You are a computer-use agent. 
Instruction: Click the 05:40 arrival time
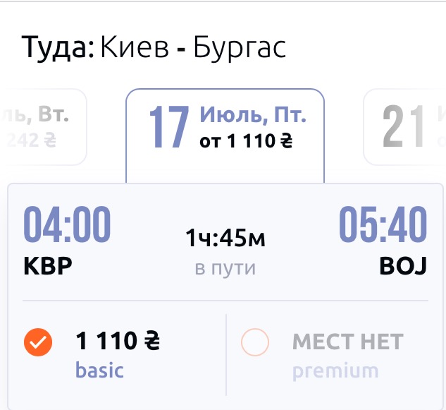point(383,226)
